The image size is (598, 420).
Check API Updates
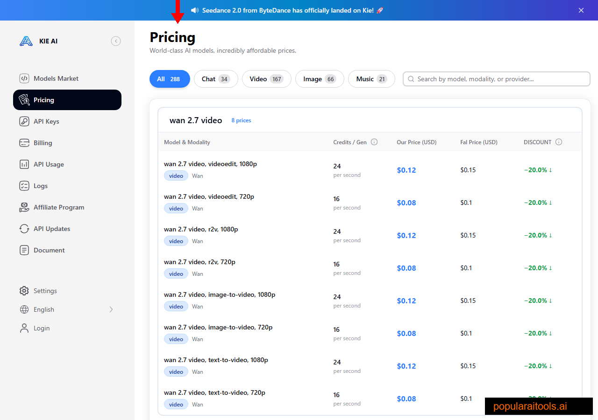point(52,229)
